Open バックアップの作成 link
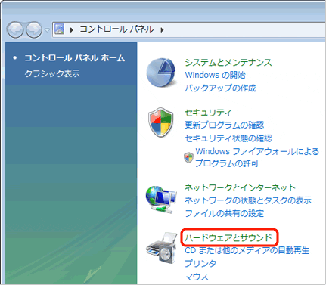 (220, 88)
